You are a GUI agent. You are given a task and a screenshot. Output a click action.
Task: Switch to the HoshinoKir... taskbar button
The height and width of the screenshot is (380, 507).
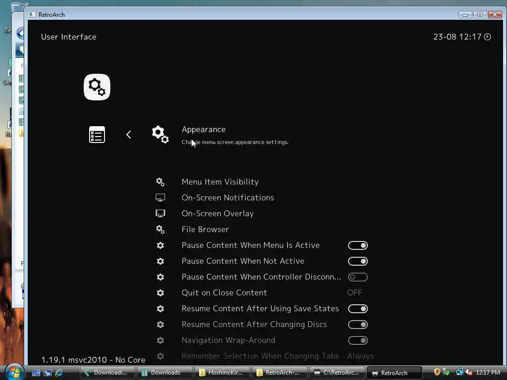coord(222,373)
